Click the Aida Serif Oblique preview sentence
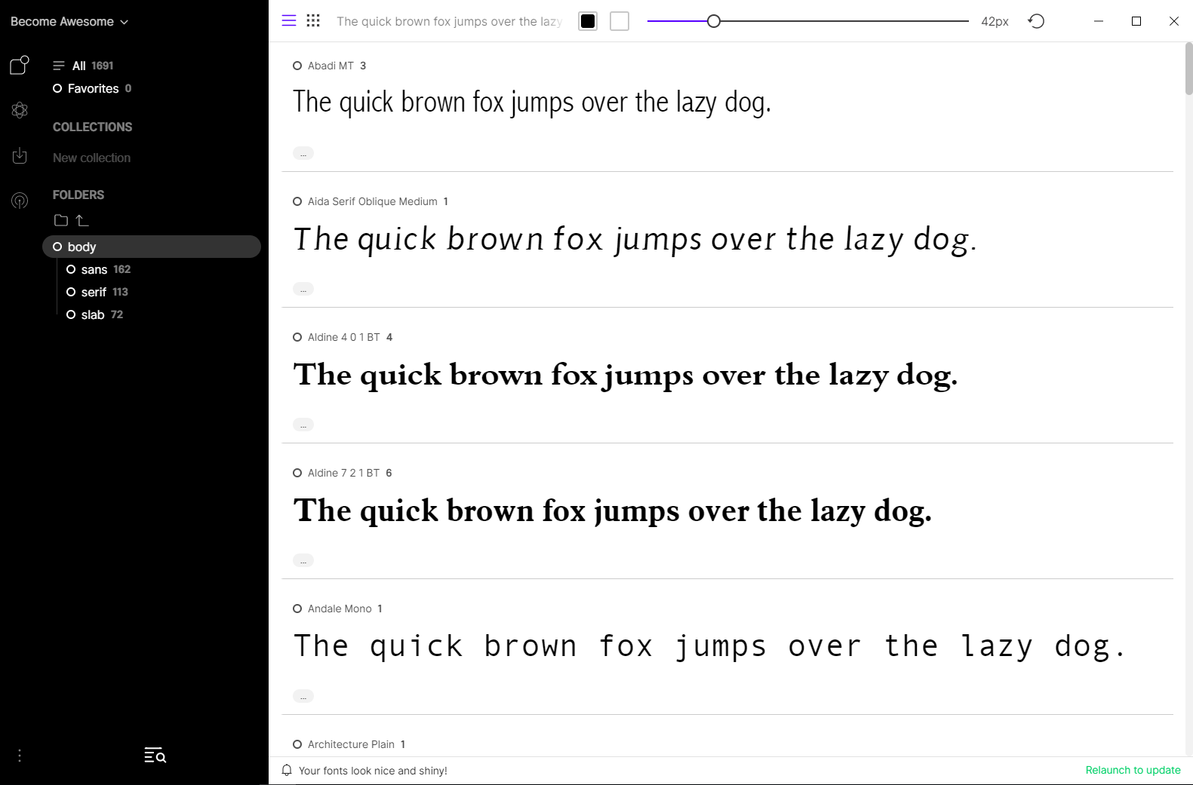The height and width of the screenshot is (785, 1193). click(x=635, y=240)
